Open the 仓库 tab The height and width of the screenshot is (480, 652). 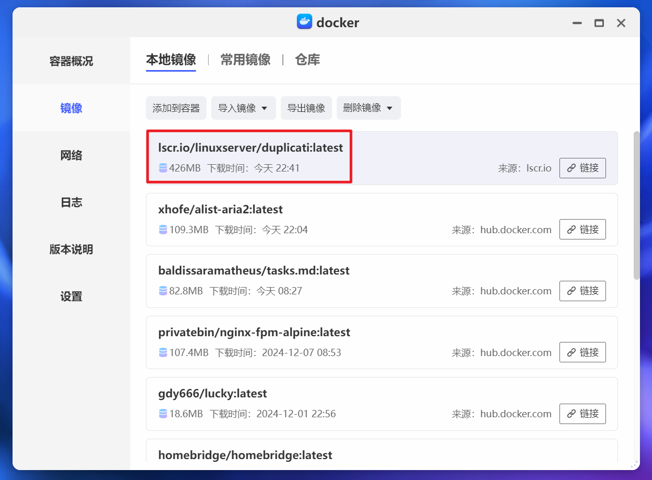[307, 60]
